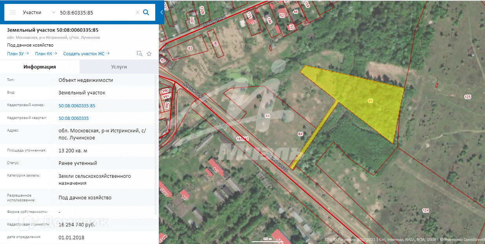
Task: Click the status value Ранее учтенный
Action: coord(78,163)
